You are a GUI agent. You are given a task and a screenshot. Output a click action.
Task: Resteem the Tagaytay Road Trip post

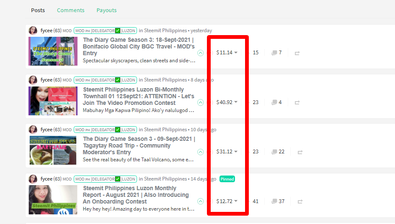coord(300,152)
